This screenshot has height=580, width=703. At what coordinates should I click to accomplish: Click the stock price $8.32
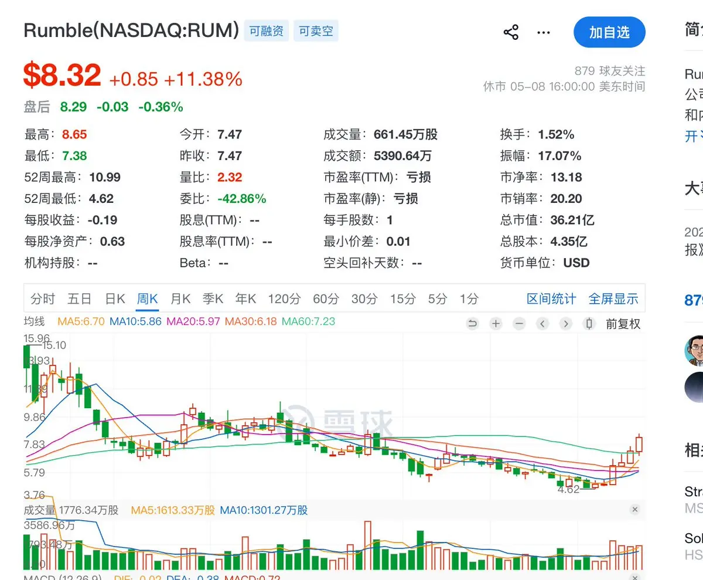click(62, 76)
